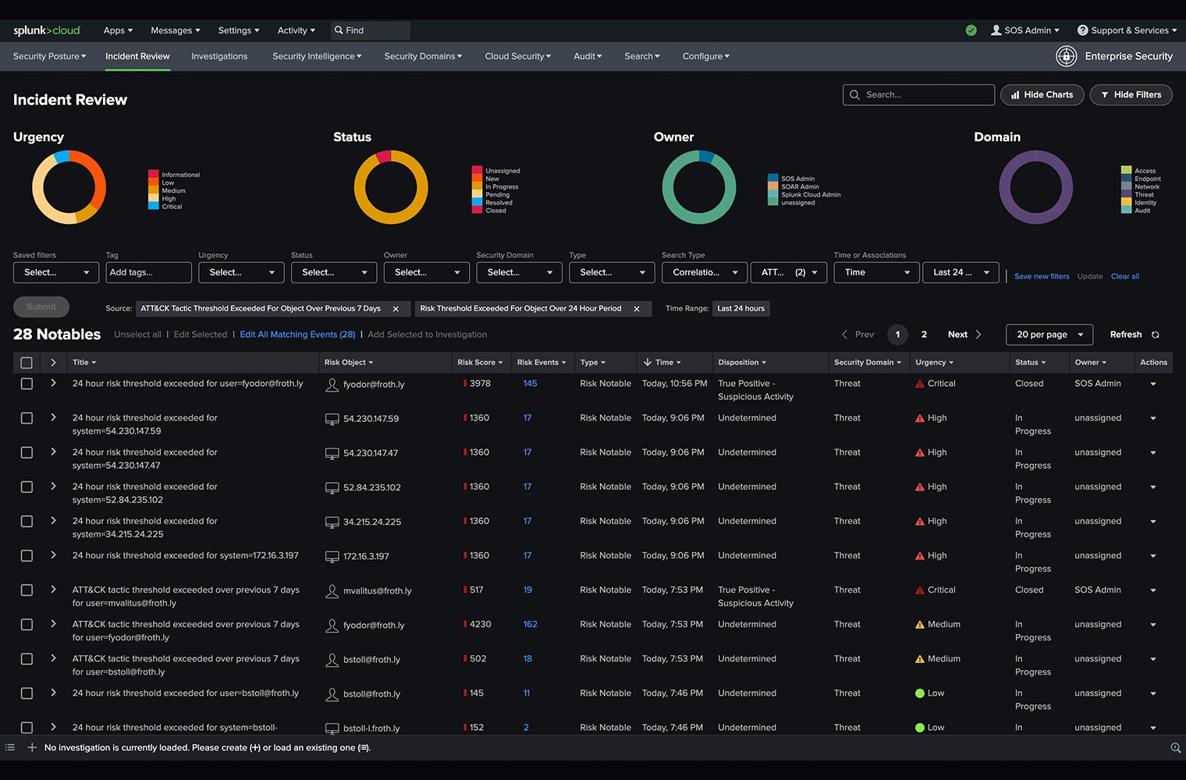Click Medium warning icon in bstoll 502 row
This screenshot has width=1186, height=780.
[919, 659]
